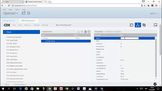The height and width of the screenshot is (91, 162).
Task: Click the crosstabMode True value
Action: 122,68
